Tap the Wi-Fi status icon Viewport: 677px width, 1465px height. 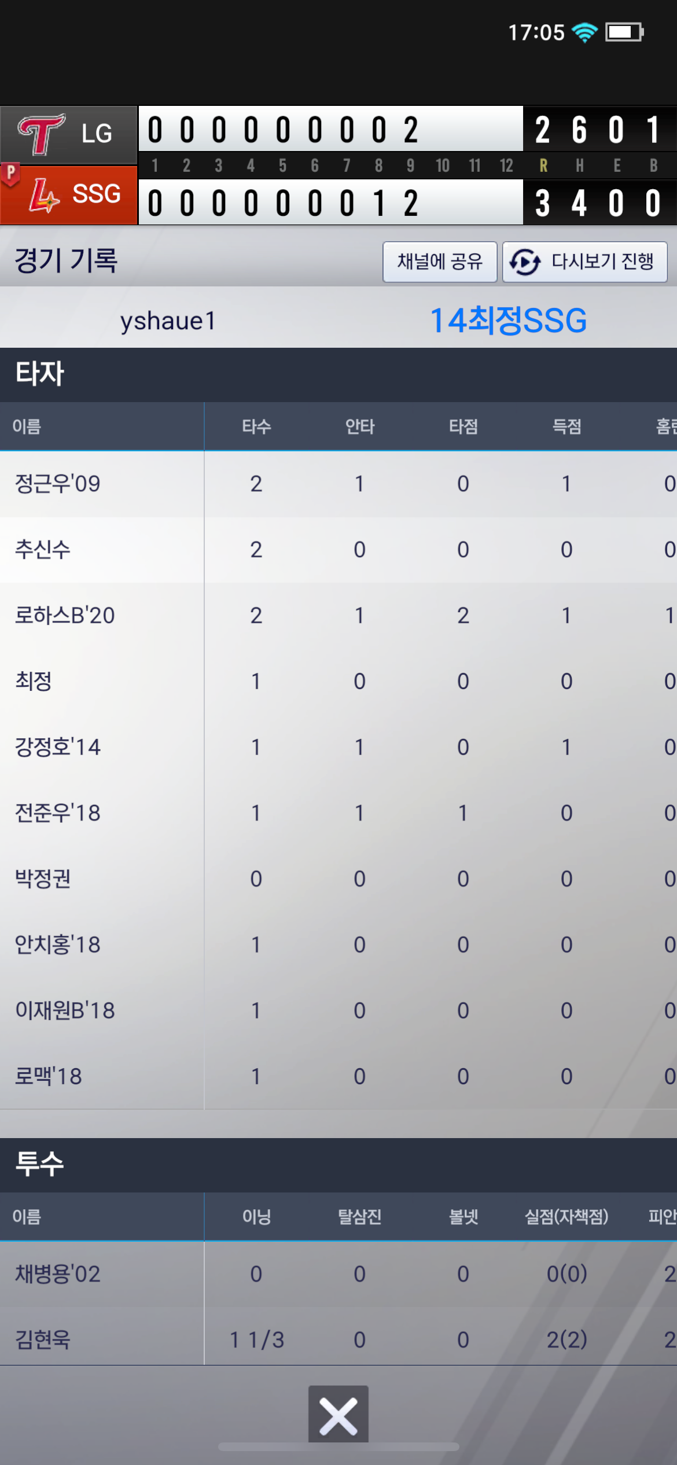tap(584, 32)
